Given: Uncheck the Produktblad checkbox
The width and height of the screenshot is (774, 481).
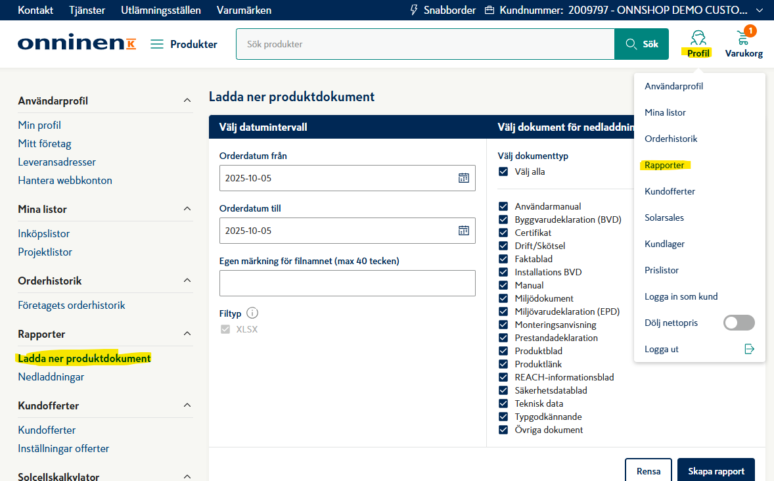Looking at the screenshot, I should point(503,351).
